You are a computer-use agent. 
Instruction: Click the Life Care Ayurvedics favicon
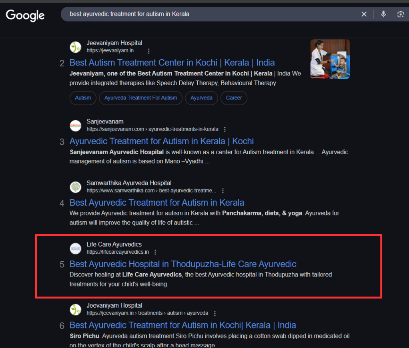tap(75, 249)
